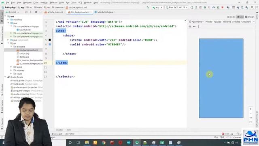The height and width of the screenshot is (146, 259).
Task: Click the Debug app bug icon
Action: click(x=205, y=7)
